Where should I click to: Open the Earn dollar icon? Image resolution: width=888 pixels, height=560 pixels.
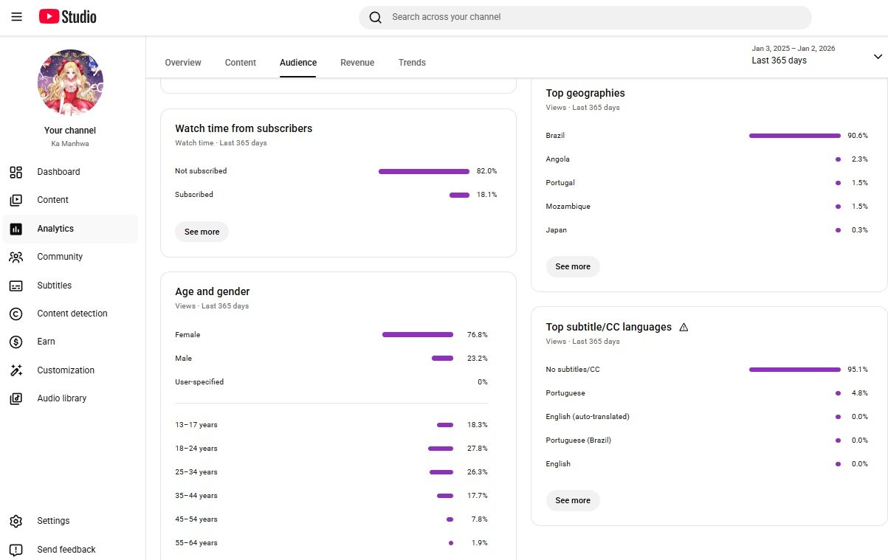[x=16, y=342]
